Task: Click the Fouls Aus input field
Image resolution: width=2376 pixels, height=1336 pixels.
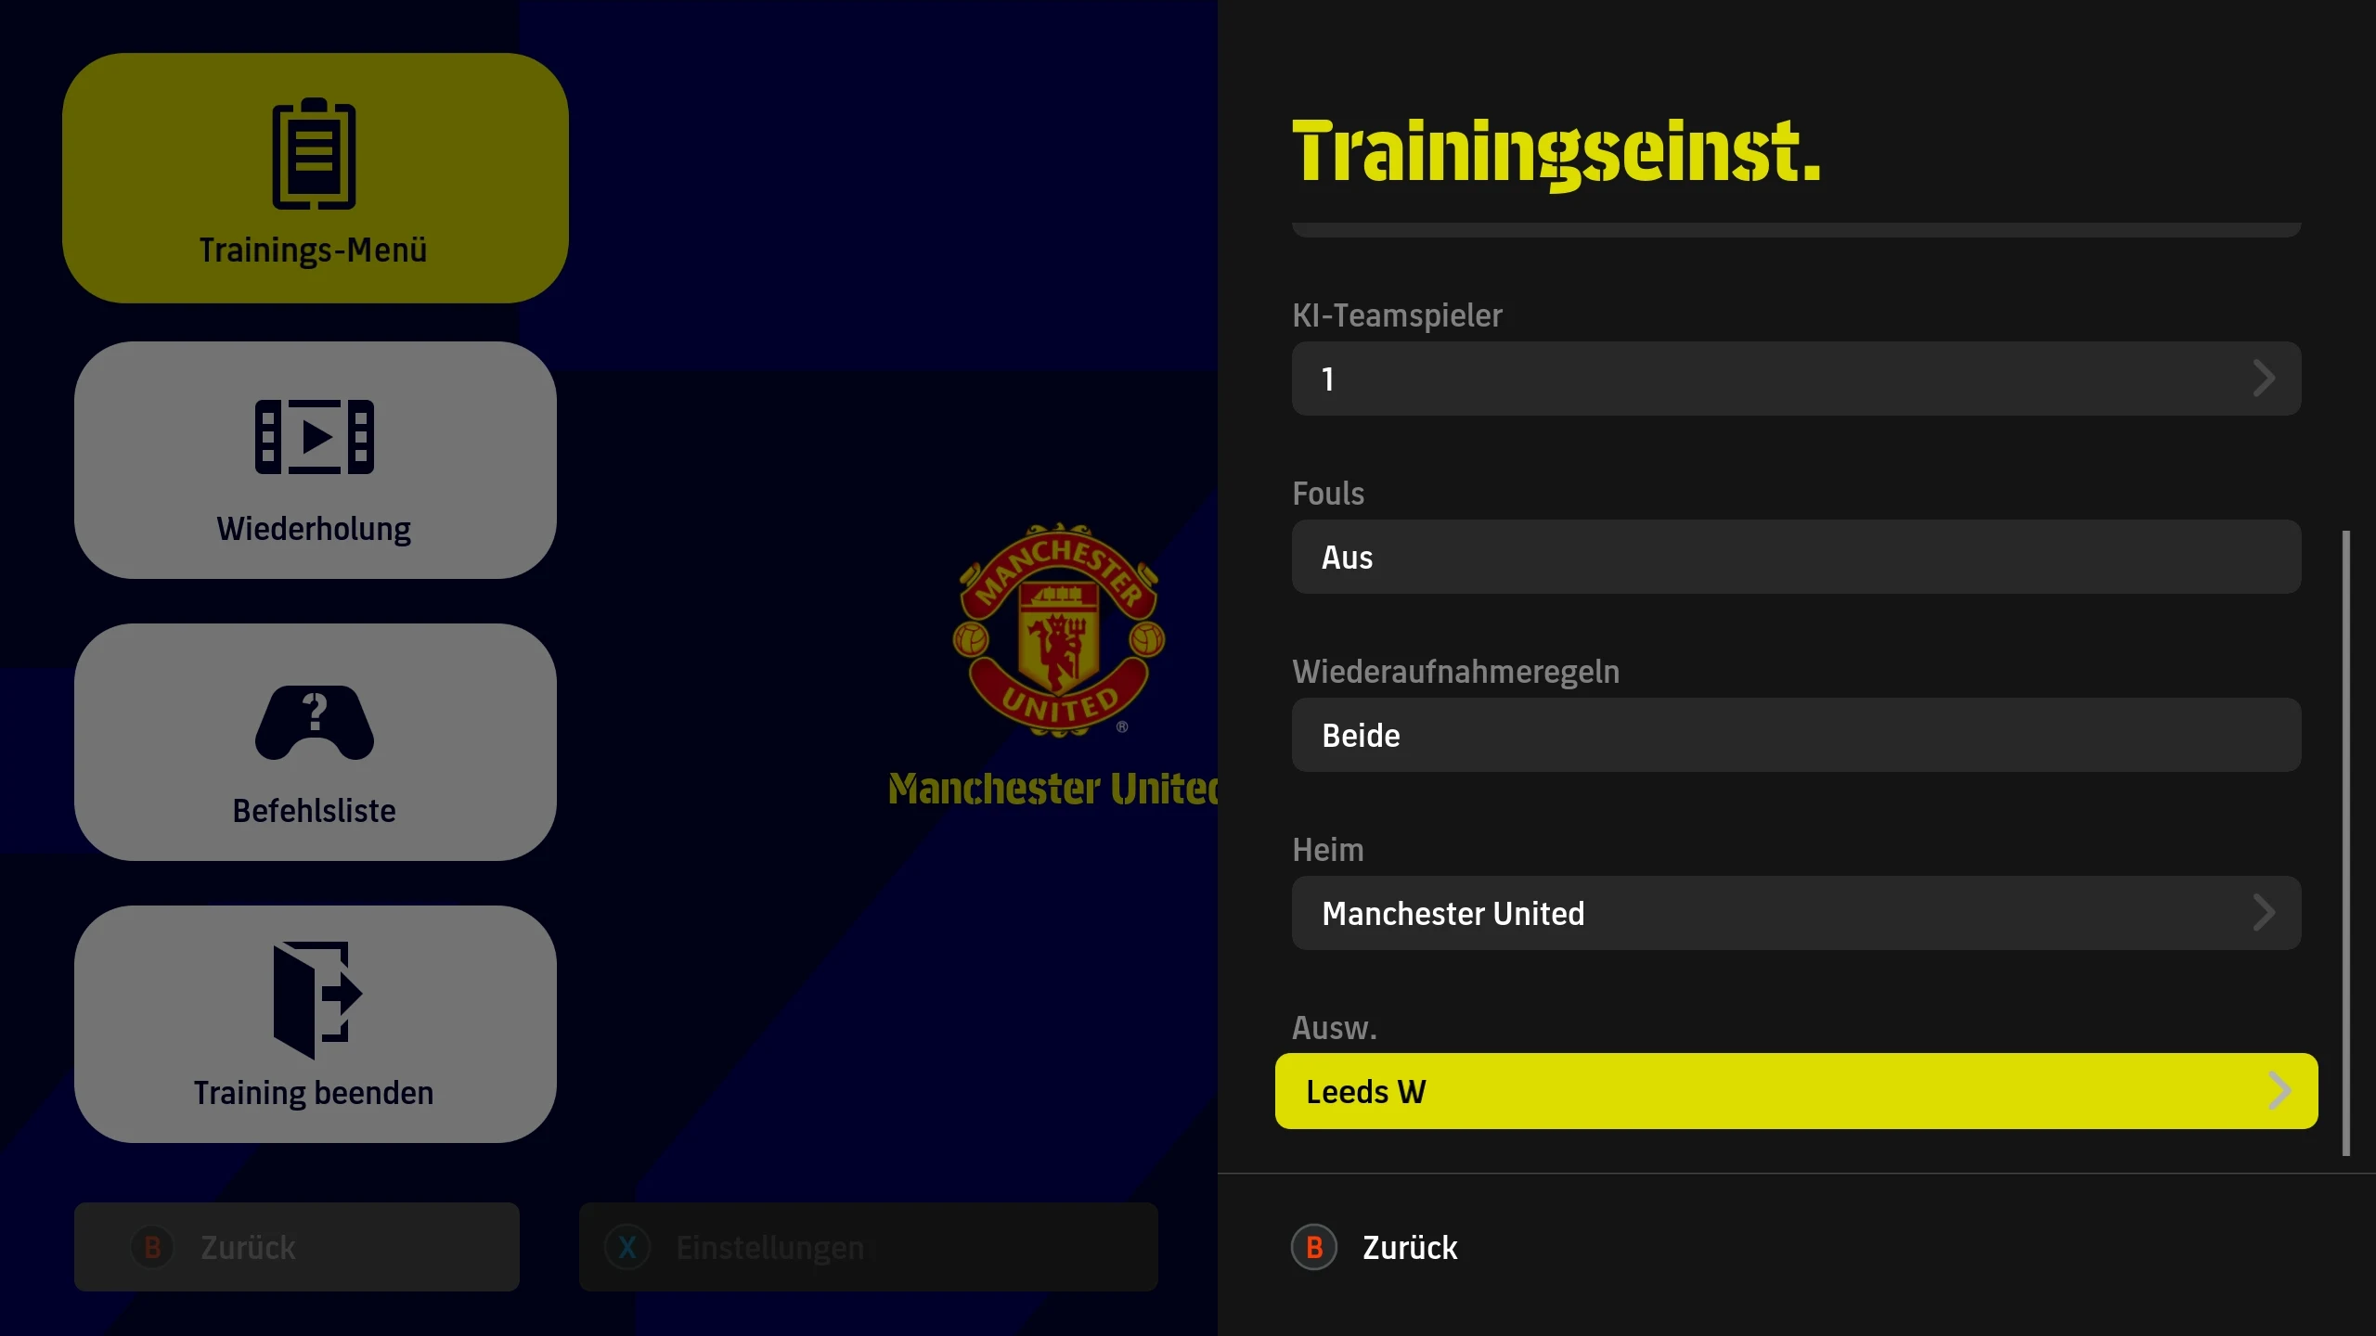Action: (1795, 557)
